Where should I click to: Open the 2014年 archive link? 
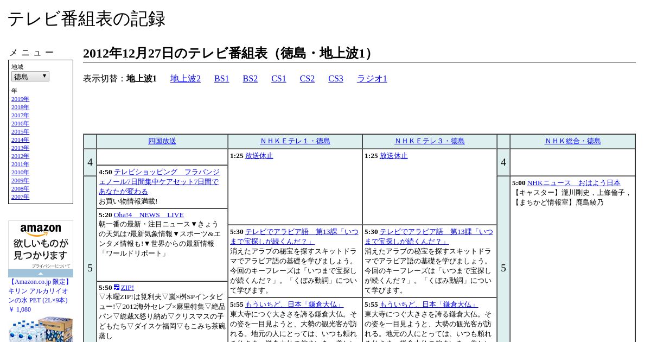(x=20, y=140)
